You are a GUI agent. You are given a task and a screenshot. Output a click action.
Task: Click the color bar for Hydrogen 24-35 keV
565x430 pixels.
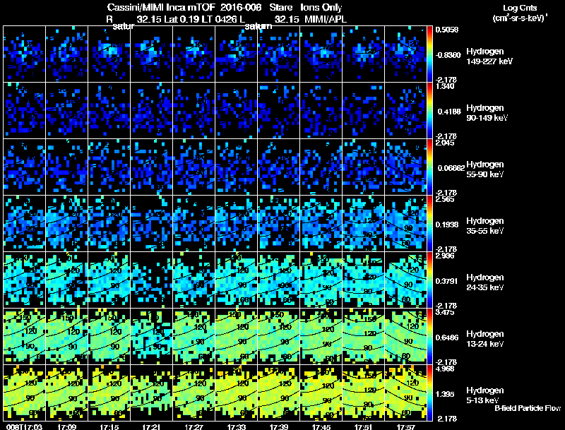click(430, 280)
